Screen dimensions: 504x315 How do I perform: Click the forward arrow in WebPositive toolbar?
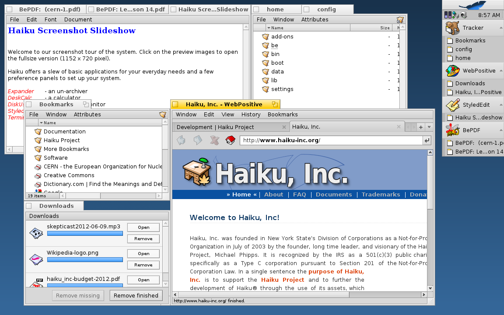pos(198,140)
